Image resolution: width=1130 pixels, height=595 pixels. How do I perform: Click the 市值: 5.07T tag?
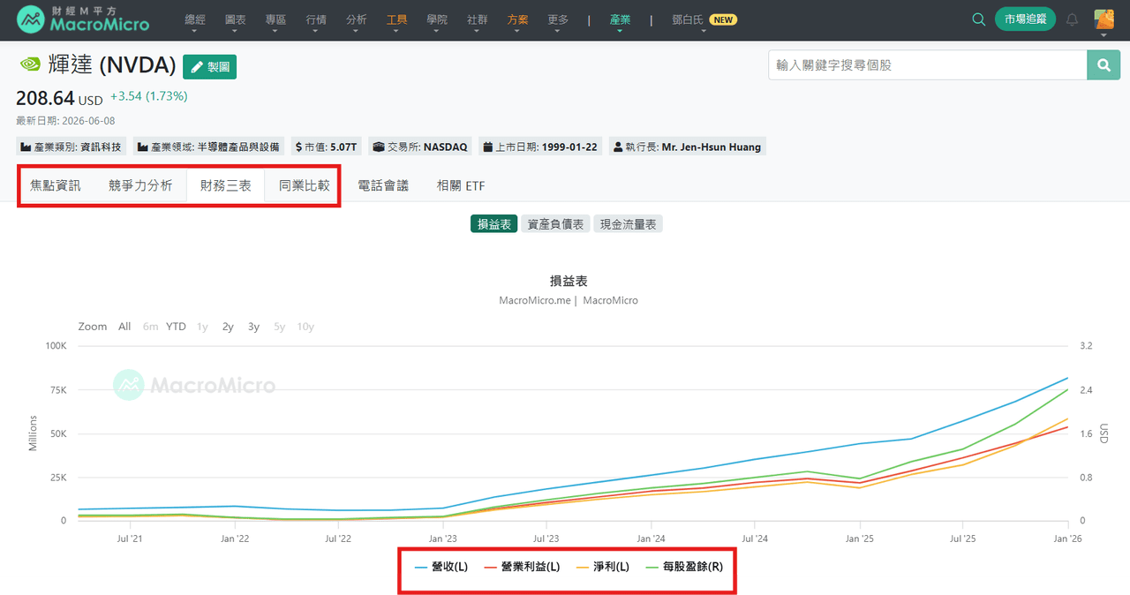tap(327, 147)
